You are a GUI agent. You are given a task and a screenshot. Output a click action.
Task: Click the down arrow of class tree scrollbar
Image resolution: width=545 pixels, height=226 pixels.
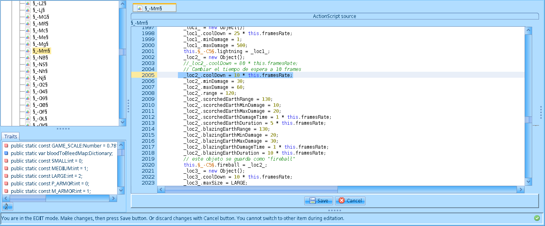pos(123,122)
